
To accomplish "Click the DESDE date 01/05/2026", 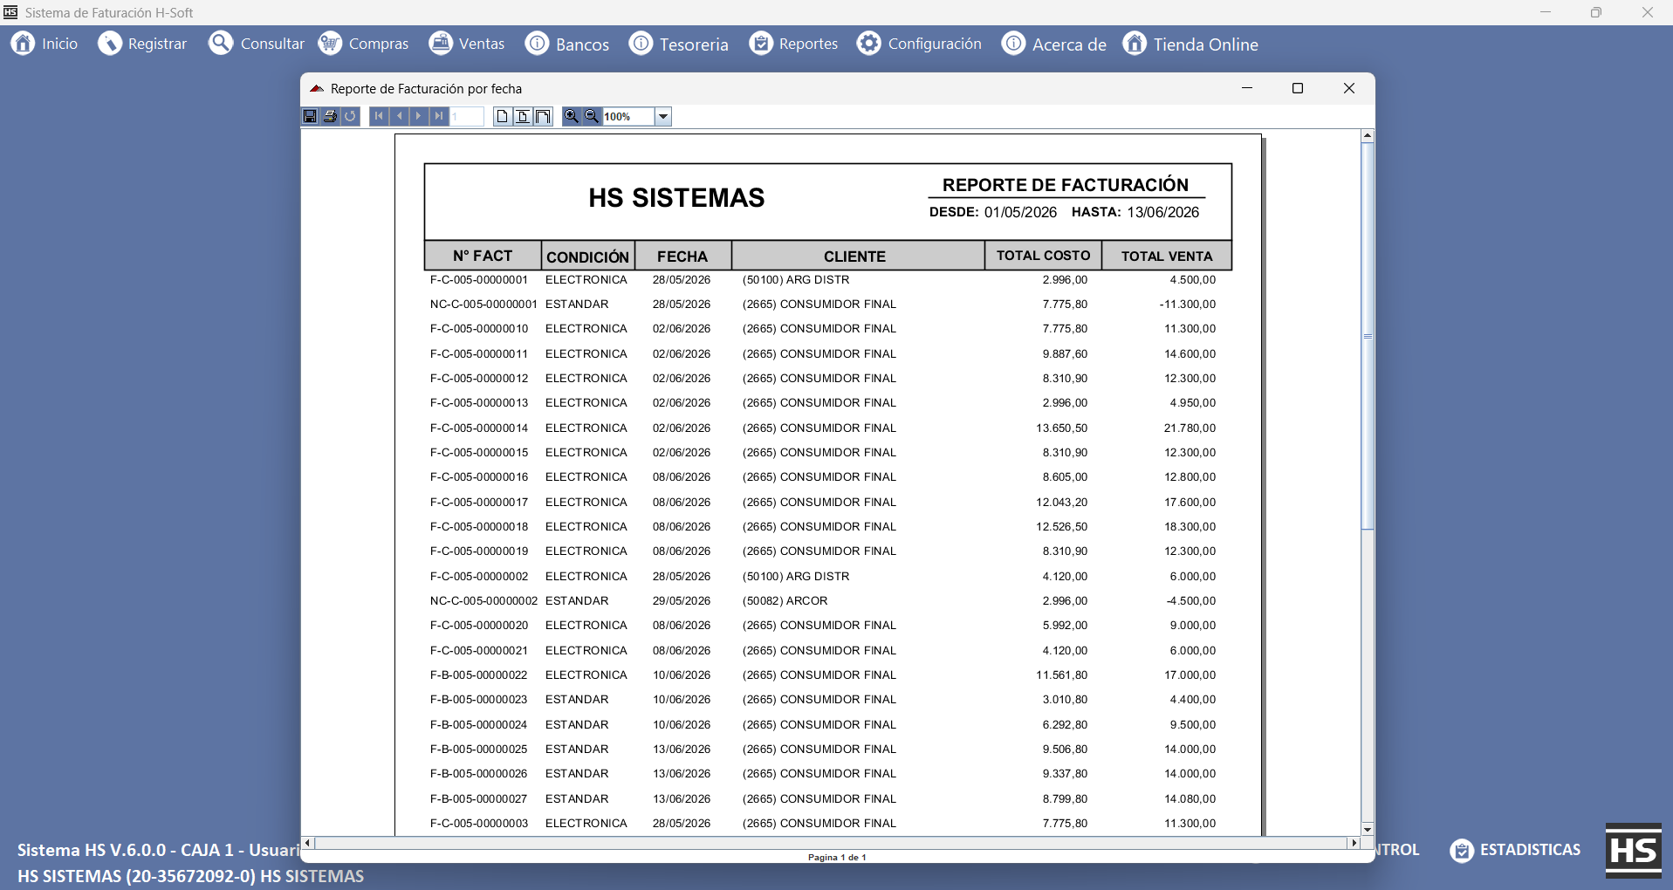I will tap(1020, 212).
